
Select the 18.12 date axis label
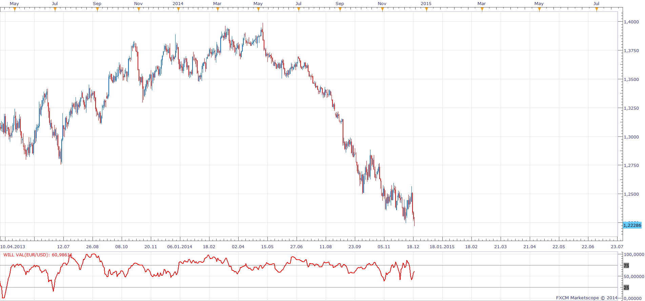(x=413, y=246)
